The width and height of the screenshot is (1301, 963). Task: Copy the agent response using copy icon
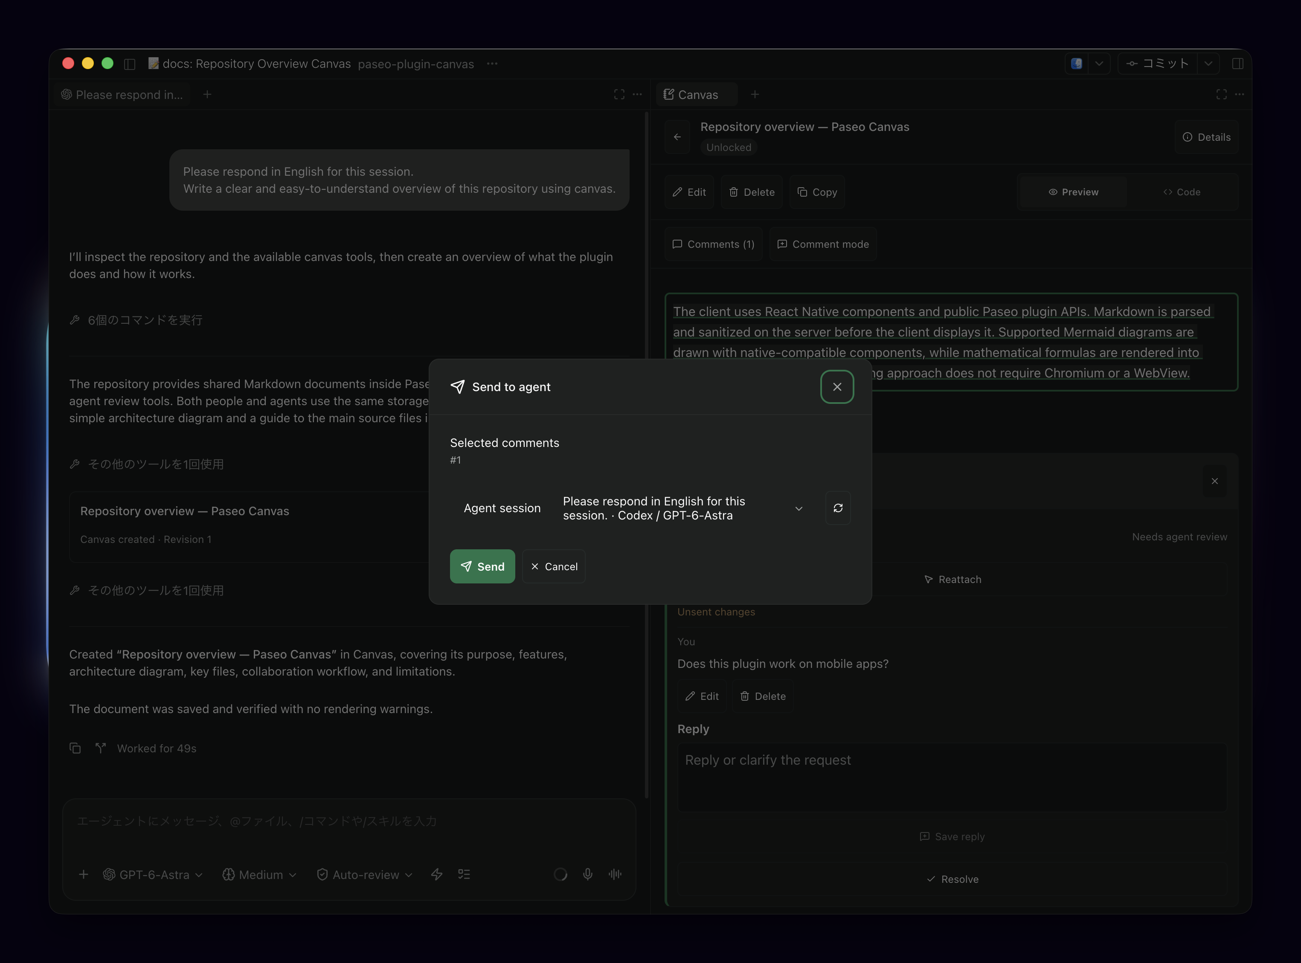pyautogui.click(x=75, y=748)
